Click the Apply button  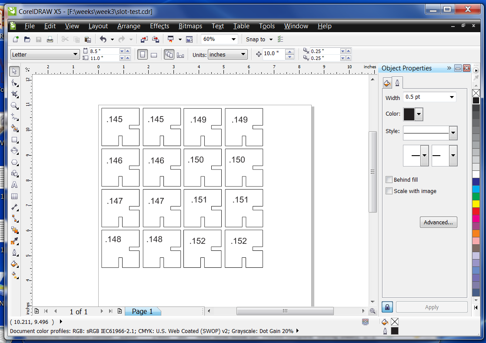coord(432,307)
